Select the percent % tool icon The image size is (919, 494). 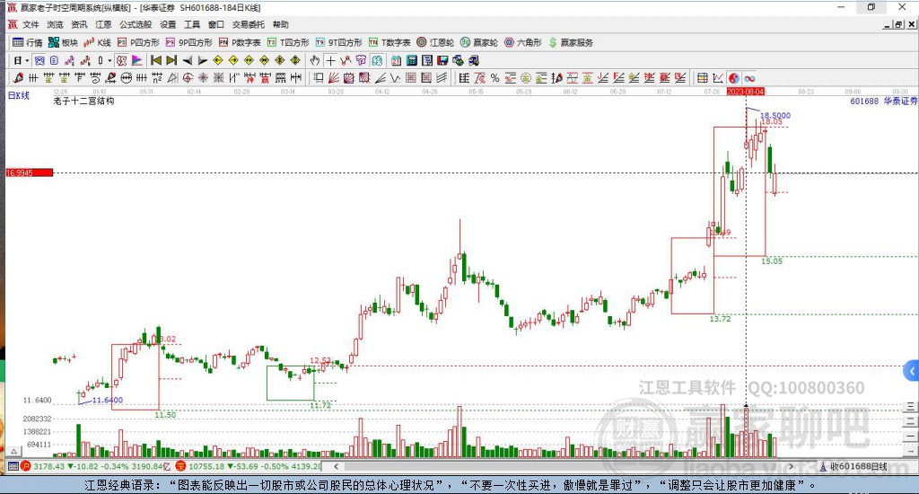(x=495, y=77)
